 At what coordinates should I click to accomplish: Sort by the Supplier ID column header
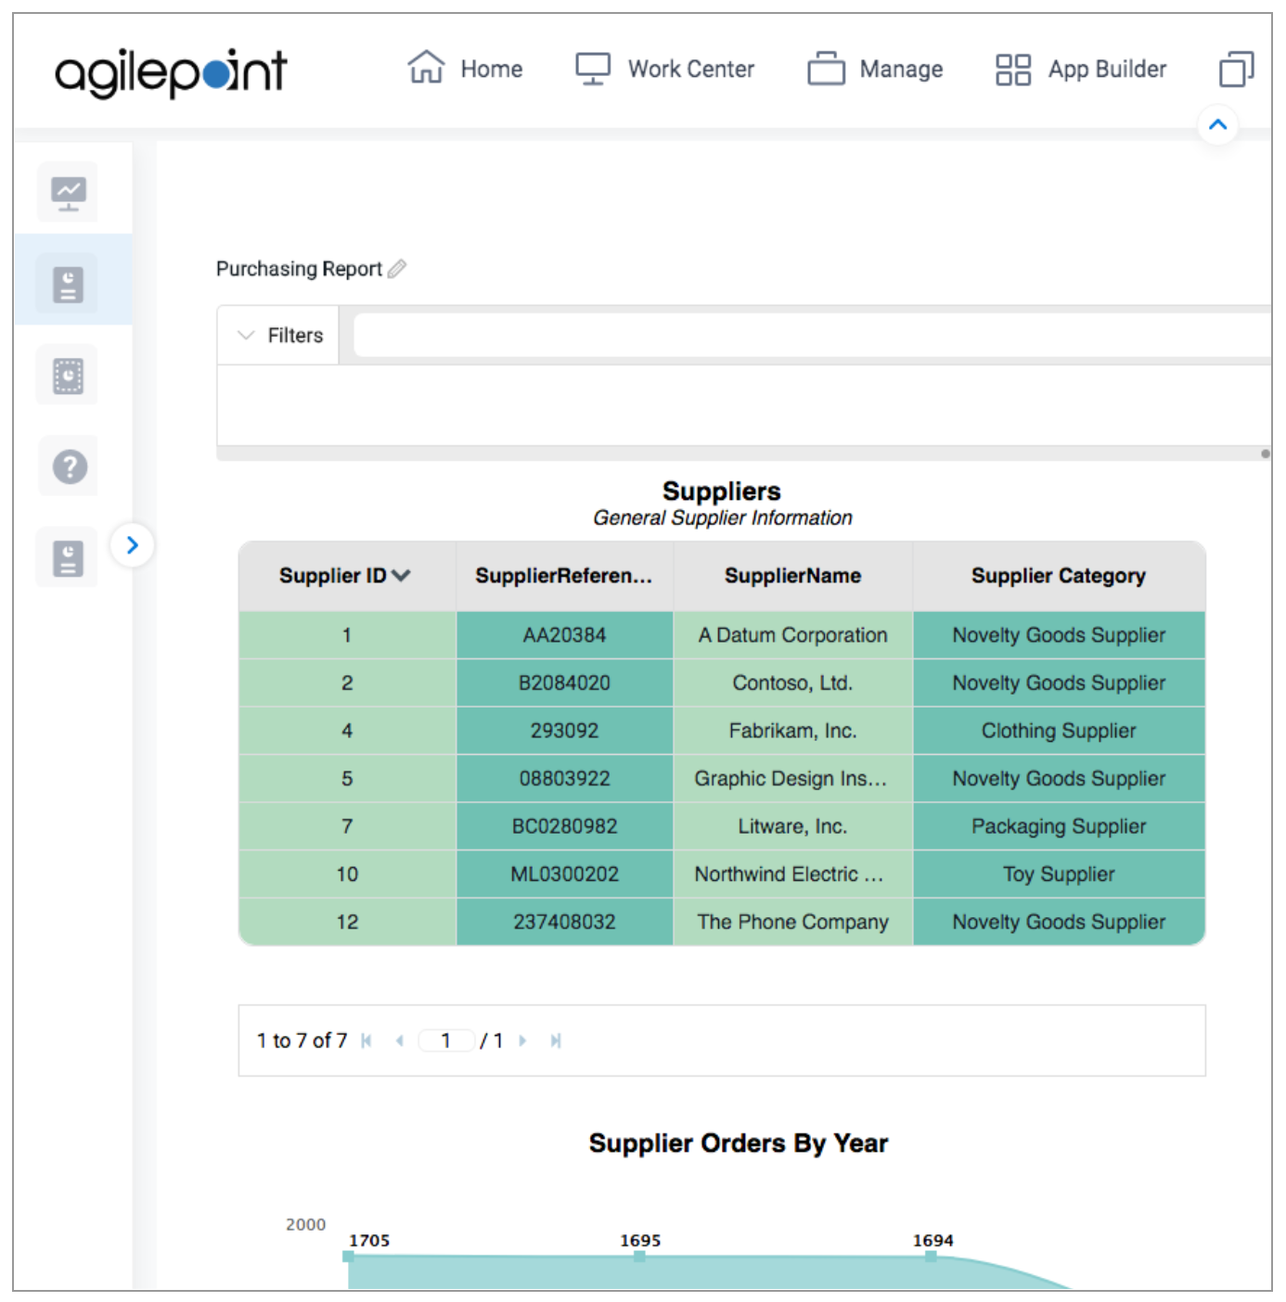[x=345, y=576]
